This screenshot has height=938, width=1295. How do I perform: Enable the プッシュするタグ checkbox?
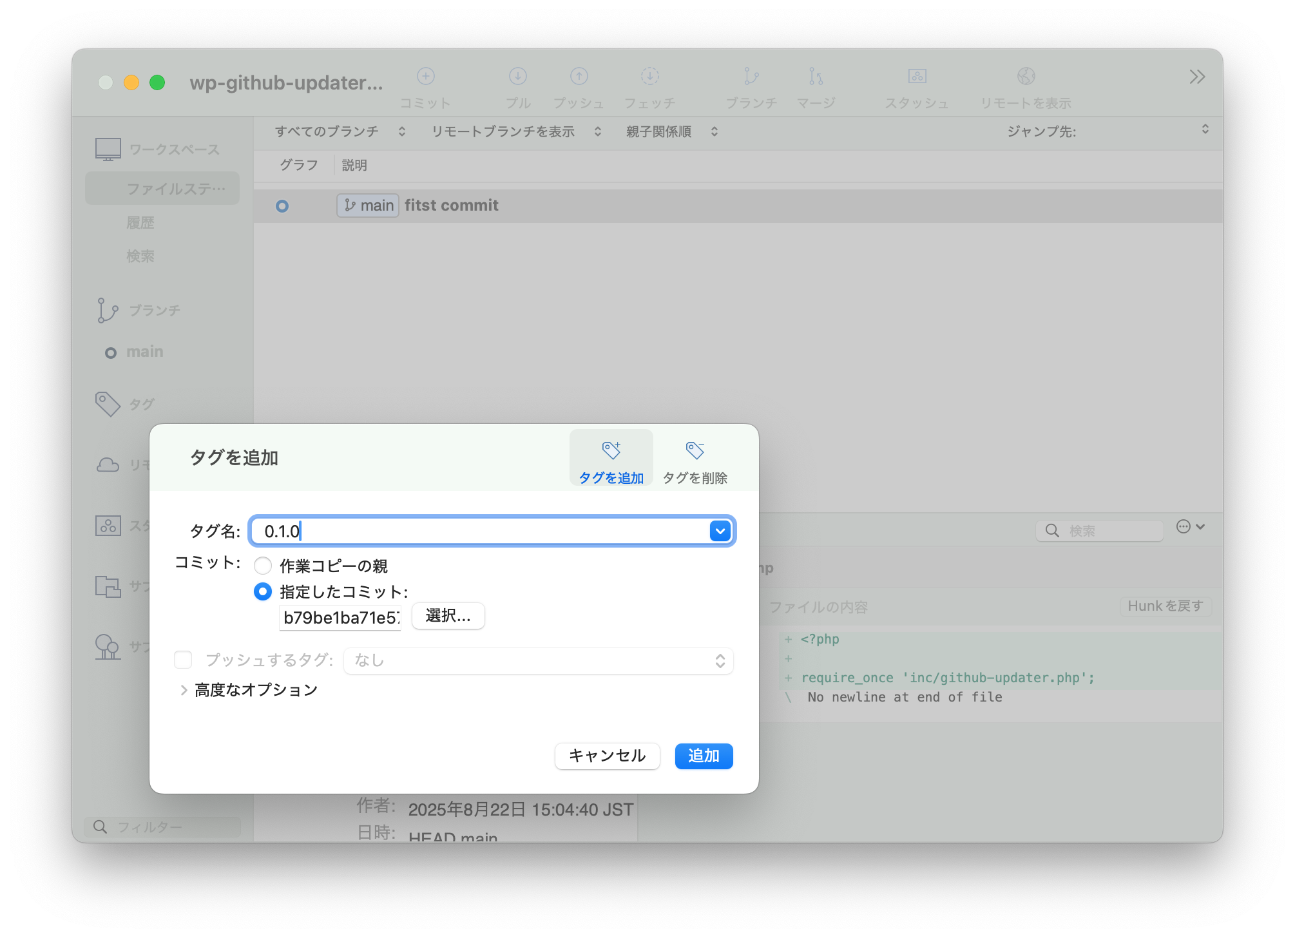184,660
